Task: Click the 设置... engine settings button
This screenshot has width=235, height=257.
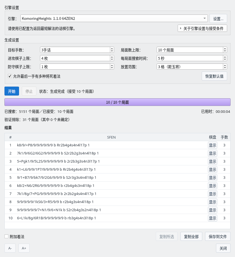Action: [218, 18]
